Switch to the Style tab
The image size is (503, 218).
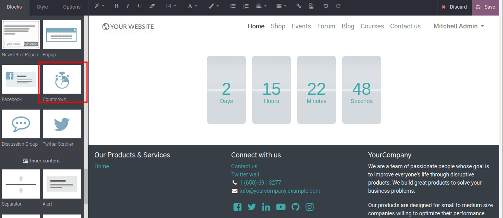point(42,7)
